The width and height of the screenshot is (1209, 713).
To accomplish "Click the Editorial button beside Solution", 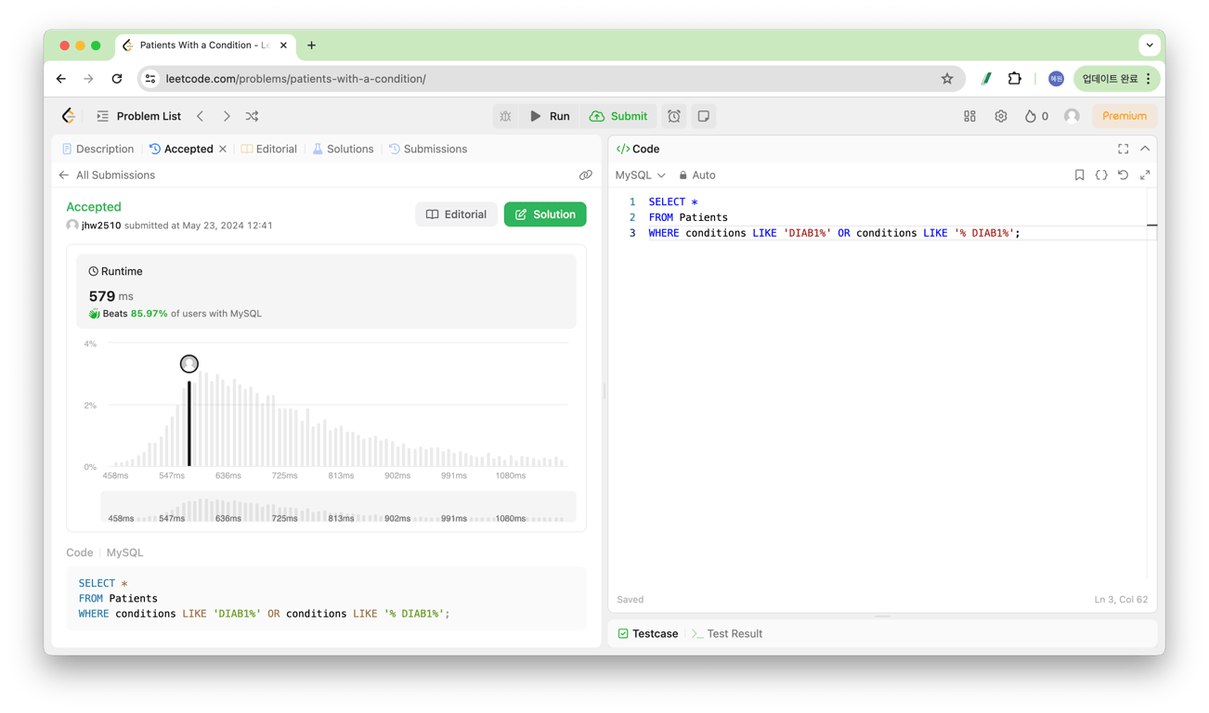I will (456, 214).
